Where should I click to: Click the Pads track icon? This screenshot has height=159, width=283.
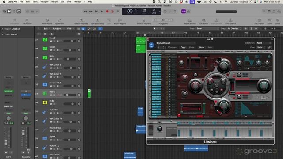[45, 102]
